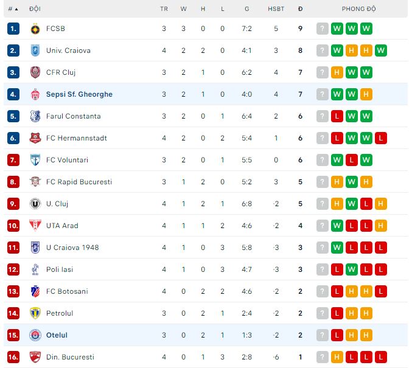This screenshot has height=368, width=412.
Task: Click the rank 1 position badge
Action: [13, 29]
